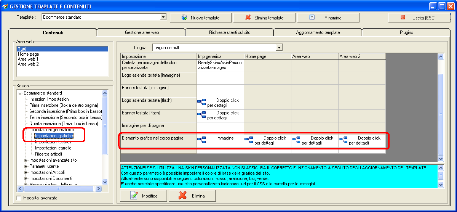Select Tutti in Aree web list
Viewport: 457px width, 212px height.
[x=62, y=49]
